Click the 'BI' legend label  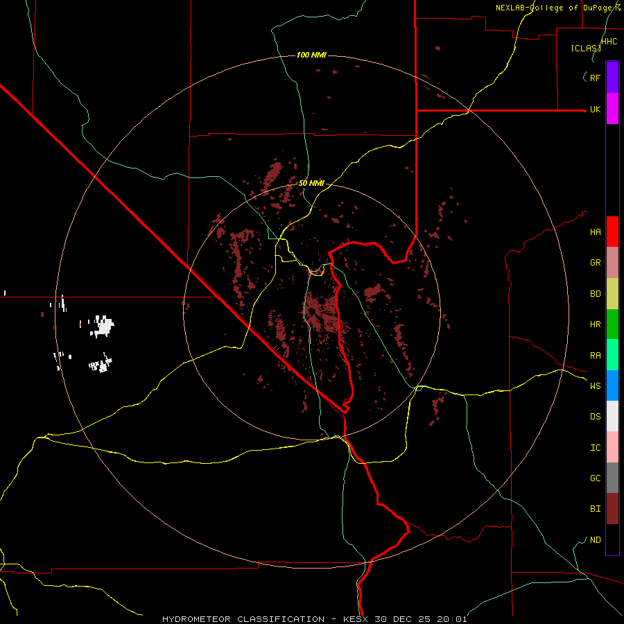[595, 509]
